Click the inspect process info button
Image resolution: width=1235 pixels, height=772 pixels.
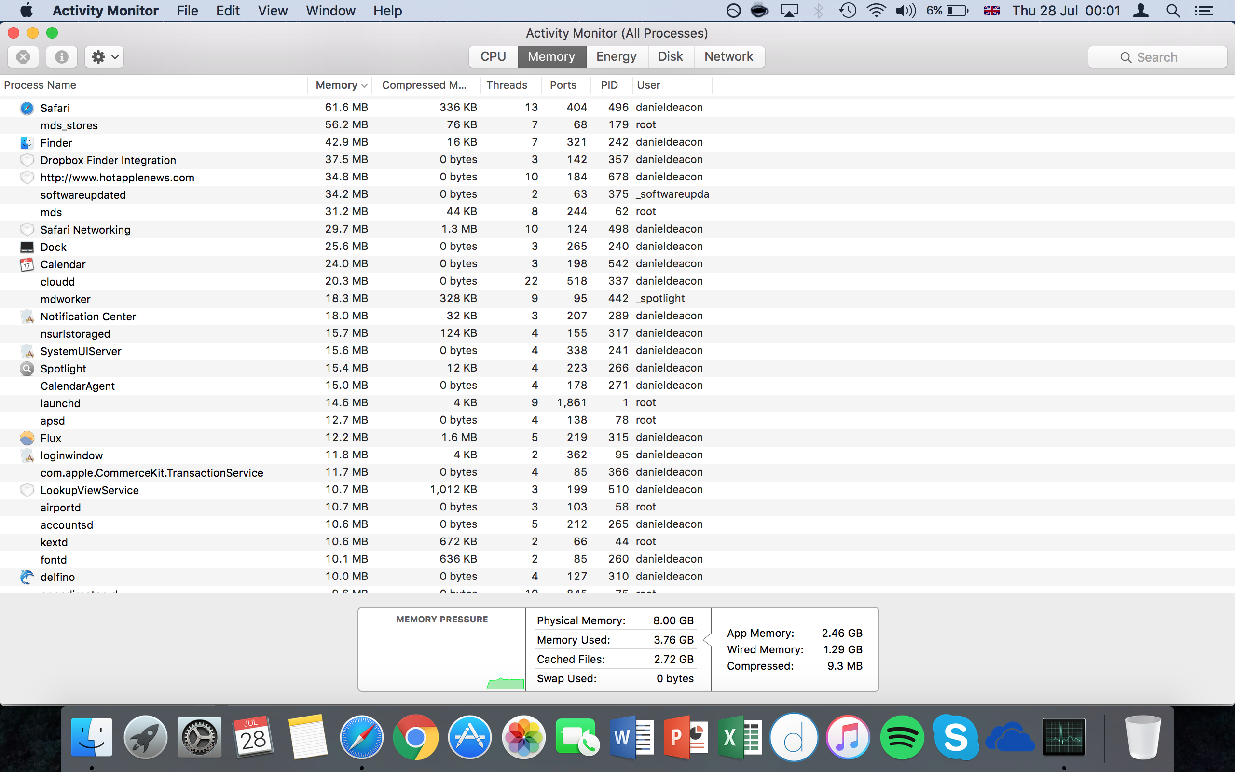pos(61,56)
